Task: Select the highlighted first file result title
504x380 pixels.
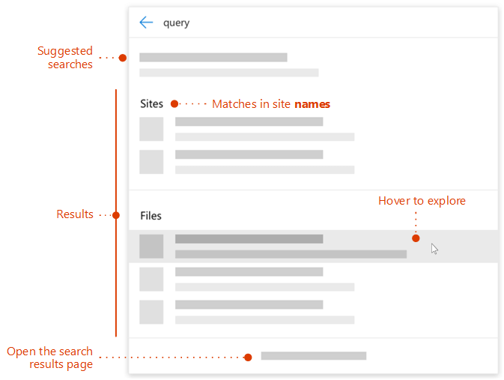Action: point(249,239)
